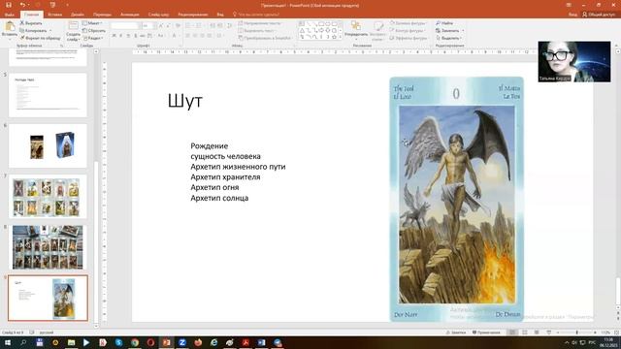Start the slide show from the status bar icon
Screen dimensions: 621x349
pos(549,333)
